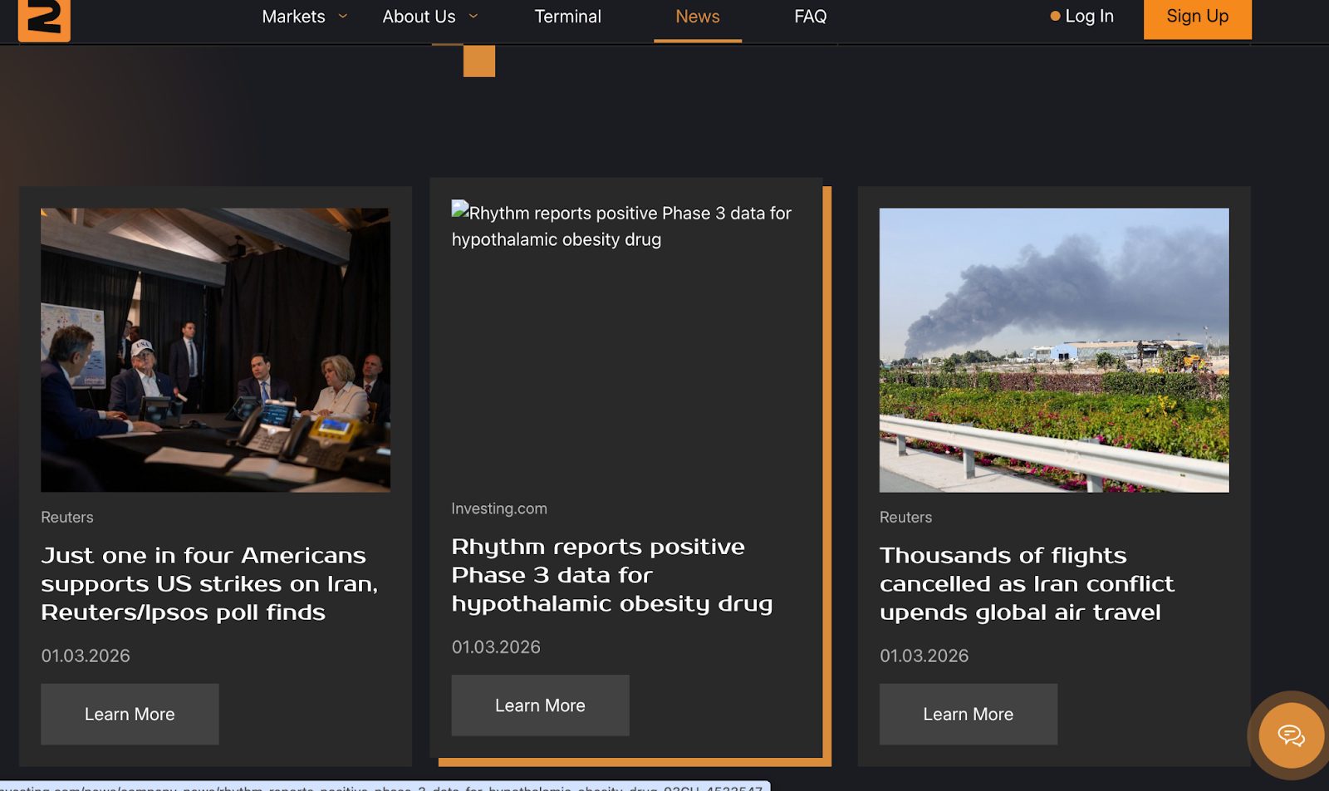Open headline 'Rhythm reports positive Phase 3 data'

612,575
